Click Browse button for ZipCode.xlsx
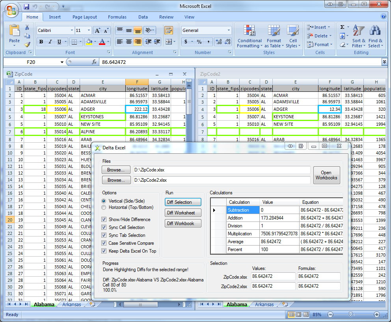The width and height of the screenshot is (391, 322). pos(116,170)
